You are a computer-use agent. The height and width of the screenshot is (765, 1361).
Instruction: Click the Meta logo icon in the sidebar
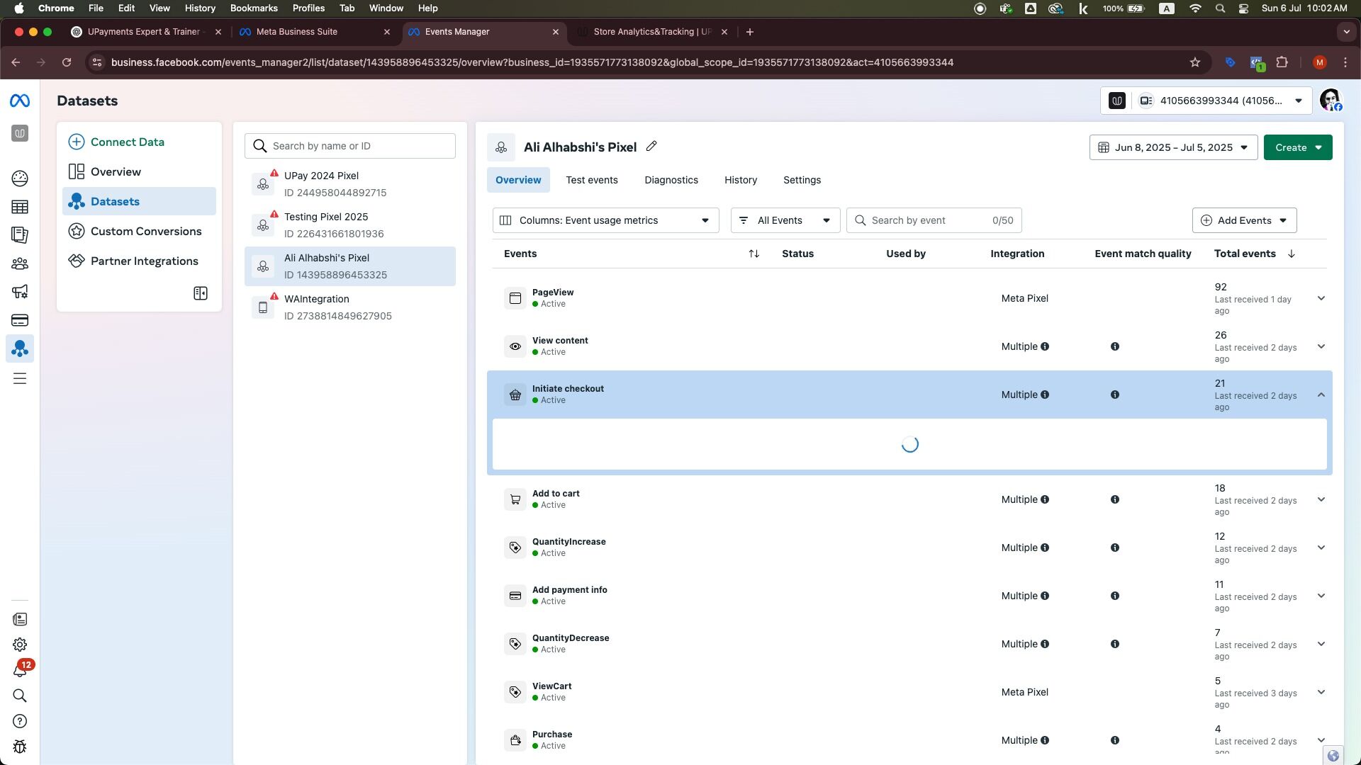pyautogui.click(x=20, y=101)
